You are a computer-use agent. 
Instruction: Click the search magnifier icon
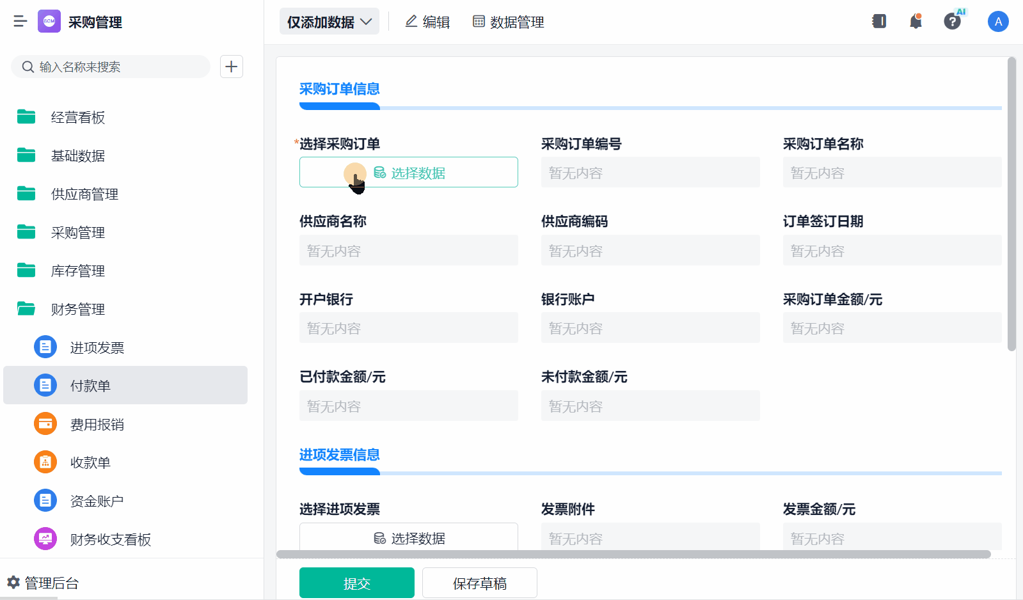(x=28, y=67)
